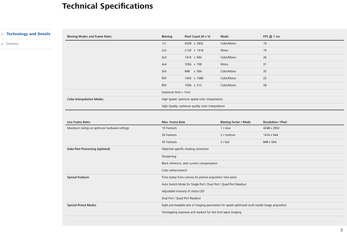Click the Data-Post Processing (optional) label
Image resolution: width=347 pixels, height=233 pixels.
point(88,149)
